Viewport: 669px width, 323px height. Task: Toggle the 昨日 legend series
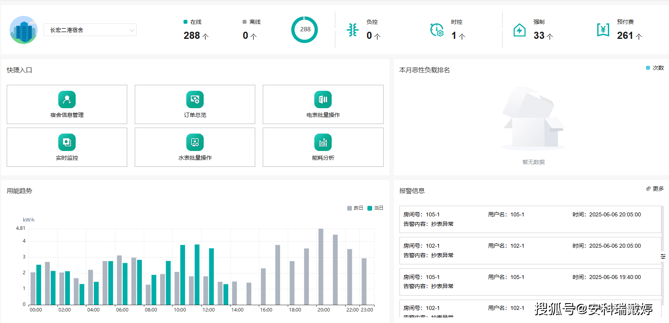pyautogui.click(x=355, y=208)
